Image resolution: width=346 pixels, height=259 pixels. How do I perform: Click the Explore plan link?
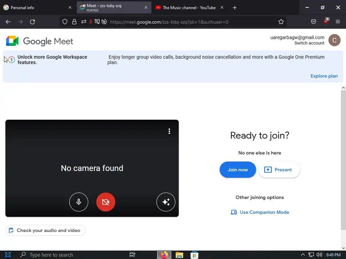pyautogui.click(x=324, y=76)
